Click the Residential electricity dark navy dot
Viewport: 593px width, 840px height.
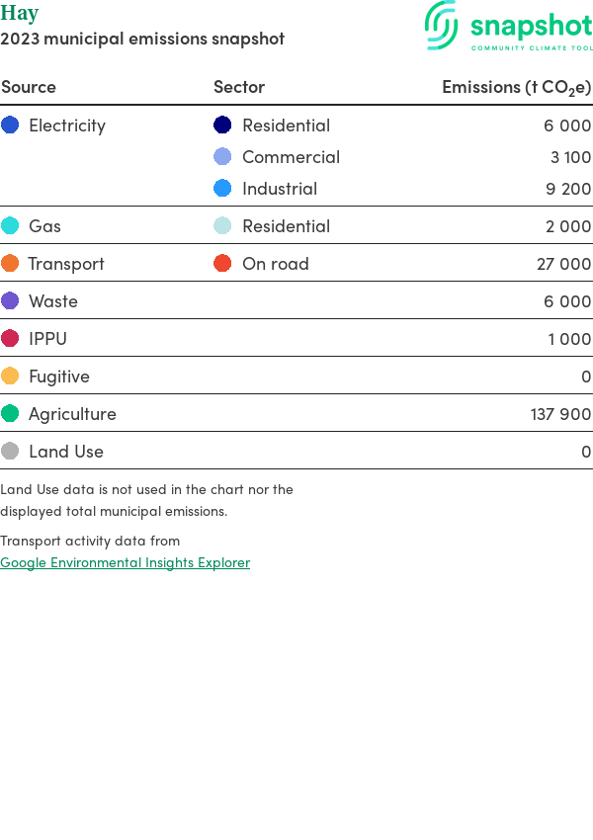click(222, 126)
